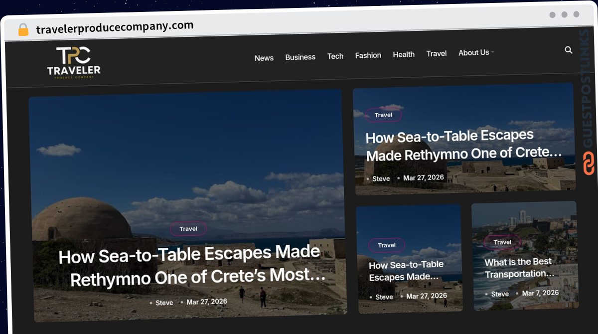Click Travel tag on top-right article card
This screenshot has height=334, width=598.
point(383,115)
